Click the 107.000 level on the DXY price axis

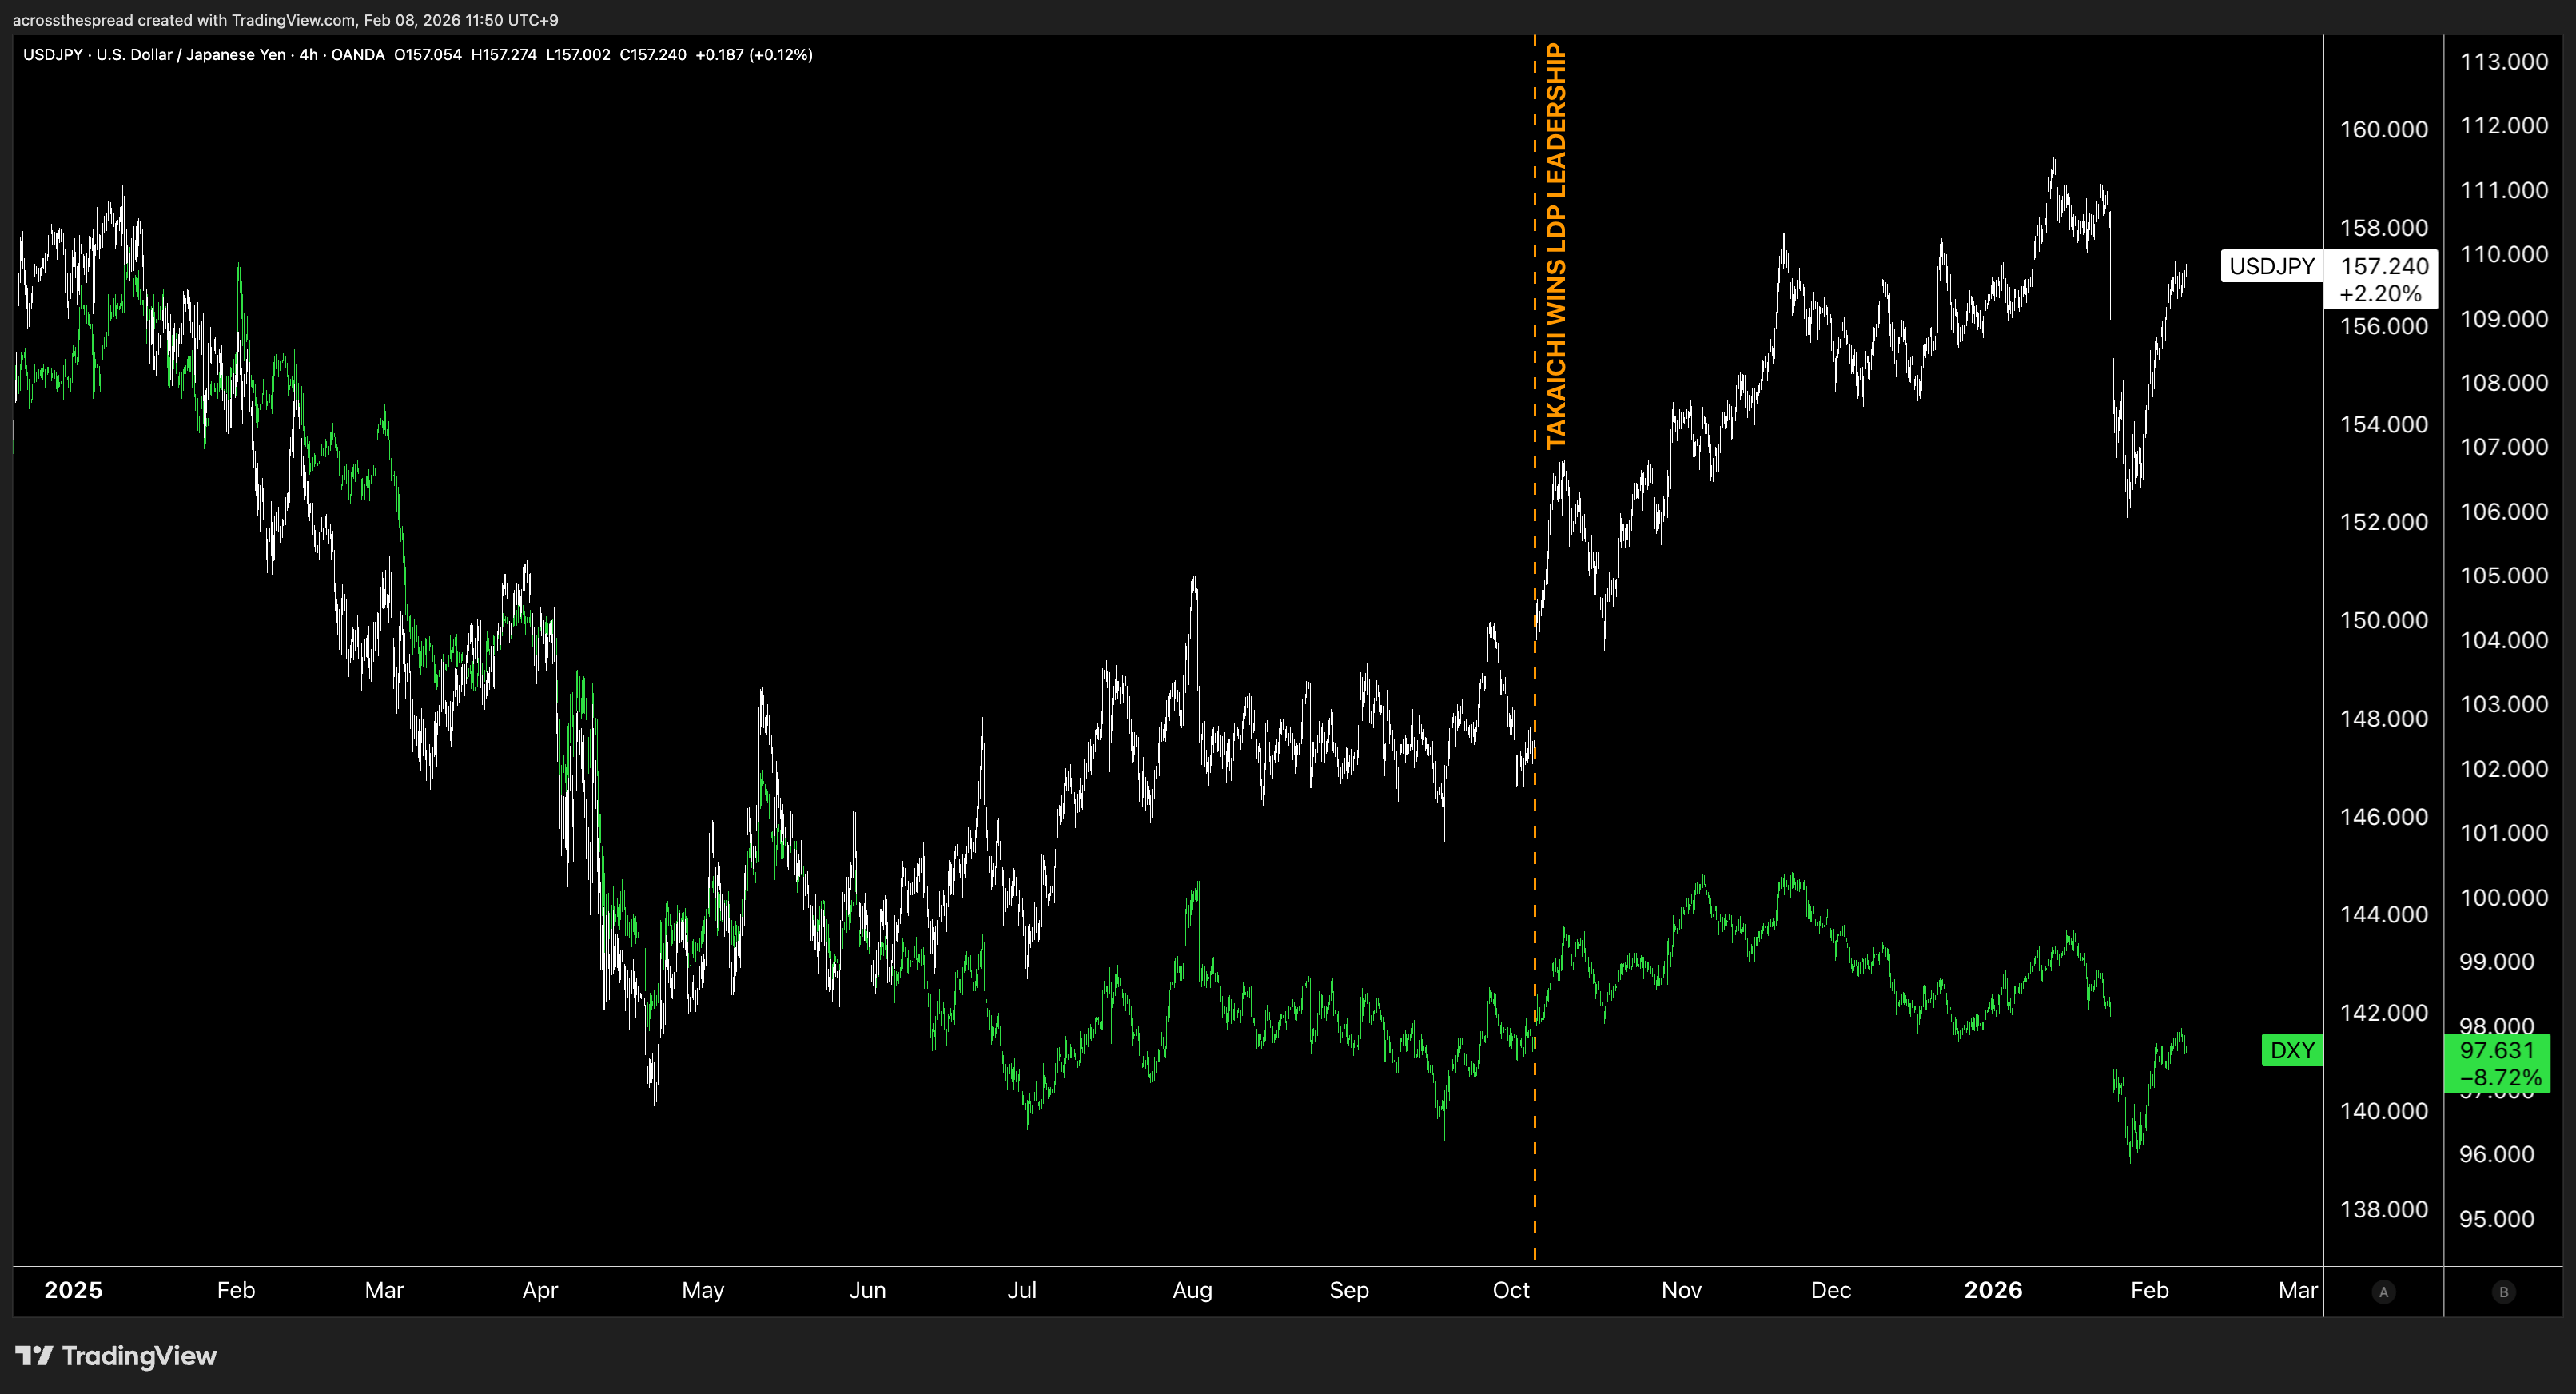pyautogui.click(x=2504, y=447)
